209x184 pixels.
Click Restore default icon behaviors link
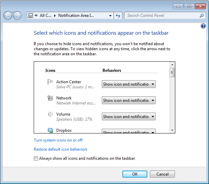(61, 149)
